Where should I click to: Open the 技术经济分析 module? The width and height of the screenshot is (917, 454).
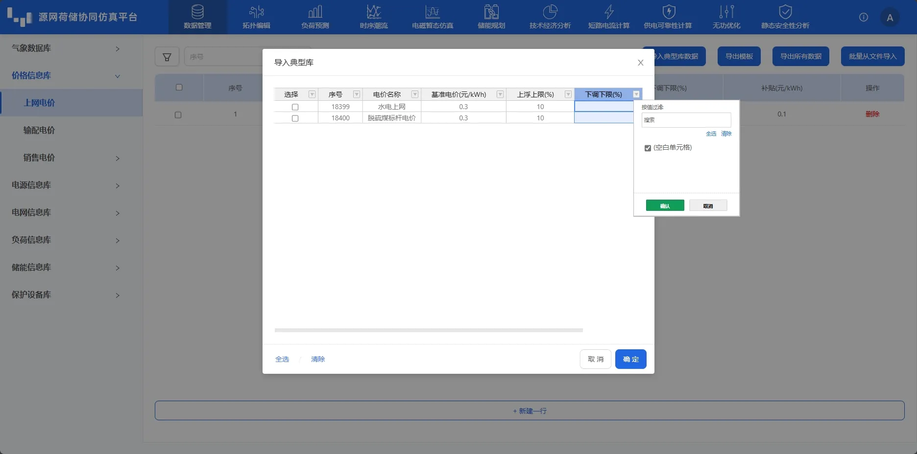(x=550, y=17)
